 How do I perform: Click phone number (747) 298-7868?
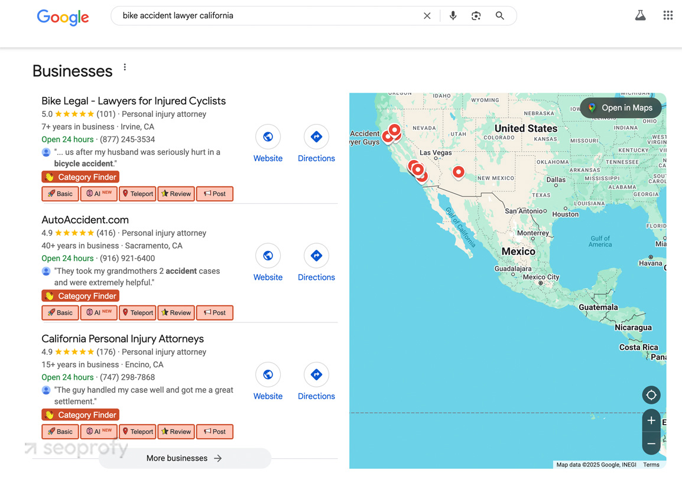pyautogui.click(x=128, y=377)
